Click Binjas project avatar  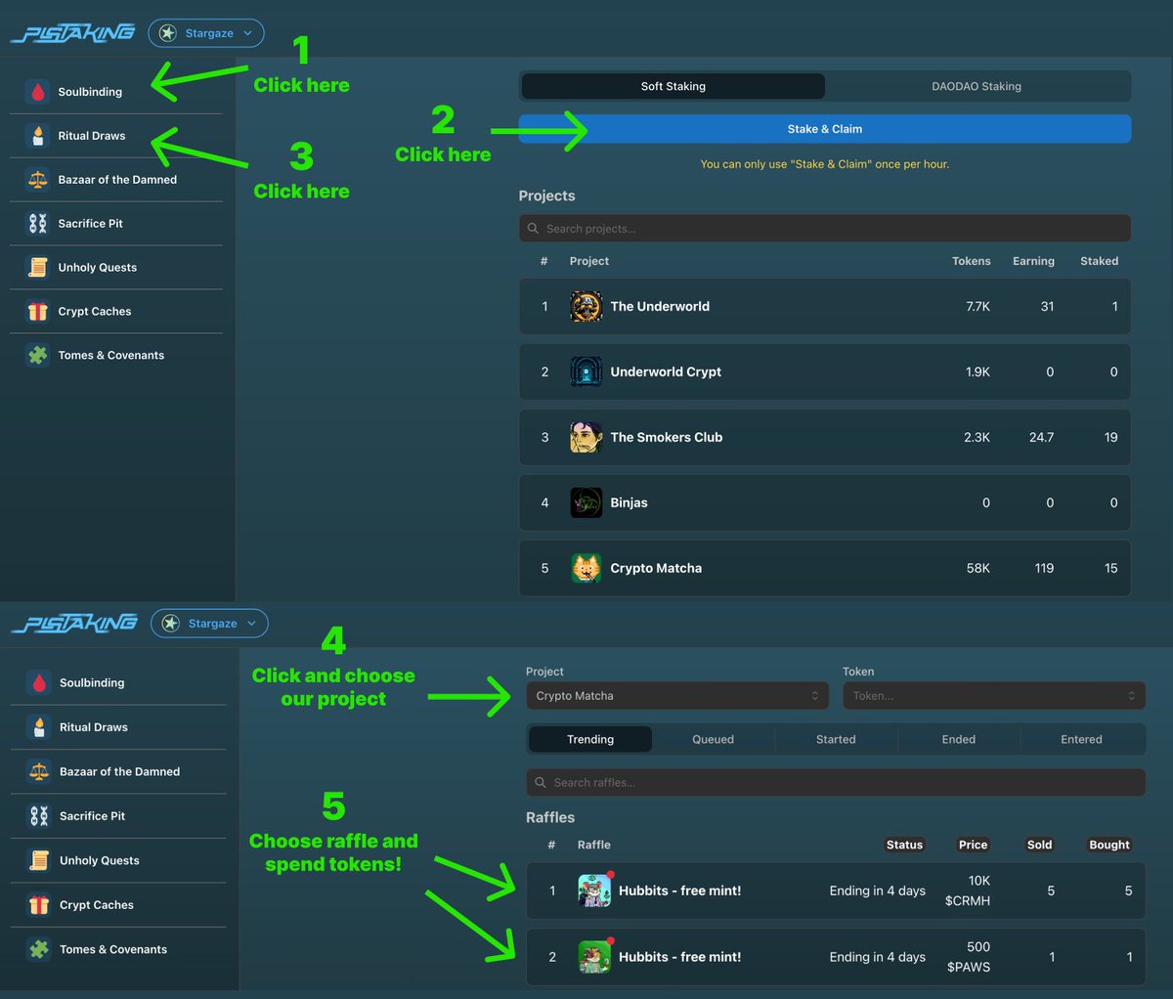pyautogui.click(x=586, y=502)
